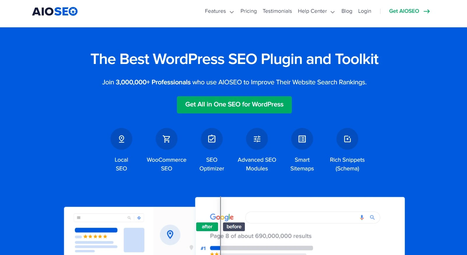The width and height of the screenshot is (467, 255).
Task: Go to Testimonials in the navigation
Action: tap(277, 11)
